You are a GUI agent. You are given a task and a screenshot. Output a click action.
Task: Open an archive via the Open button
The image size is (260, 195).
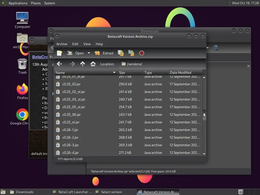[76, 53]
